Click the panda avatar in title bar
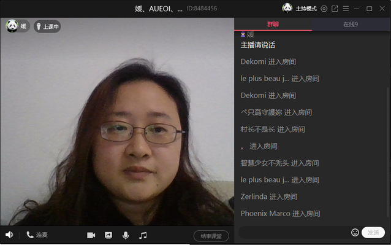Image resolution: width=391 pixels, height=245 pixels. (287, 8)
